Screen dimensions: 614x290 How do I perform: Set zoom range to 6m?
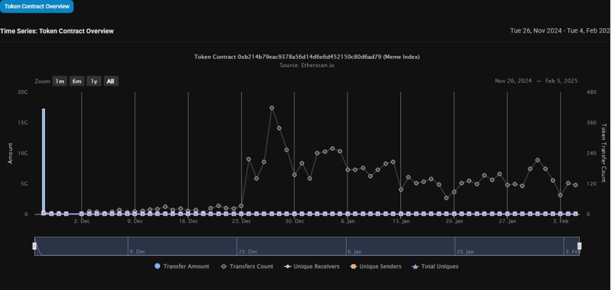[x=77, y=81]
